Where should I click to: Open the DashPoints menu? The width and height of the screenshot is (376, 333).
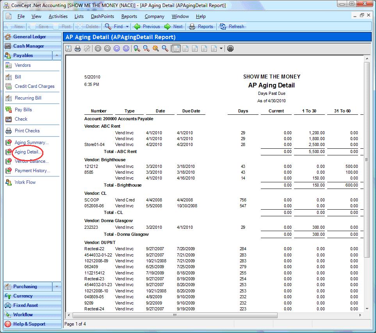[102, 16]
